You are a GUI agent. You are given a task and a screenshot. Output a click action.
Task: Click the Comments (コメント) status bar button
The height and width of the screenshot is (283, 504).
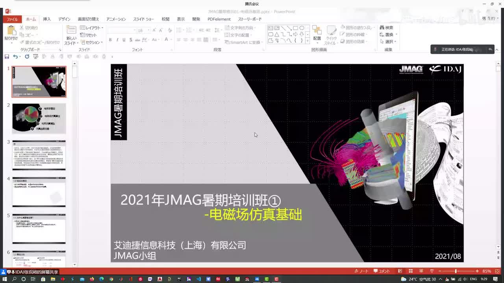pos(381,271)
